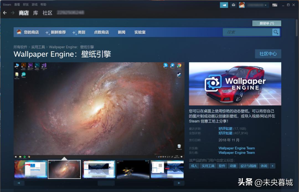
Task: Click inside the store search field
Action: click(248, 32)
